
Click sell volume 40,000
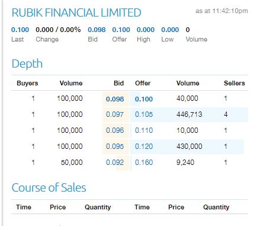coord(187,98)
